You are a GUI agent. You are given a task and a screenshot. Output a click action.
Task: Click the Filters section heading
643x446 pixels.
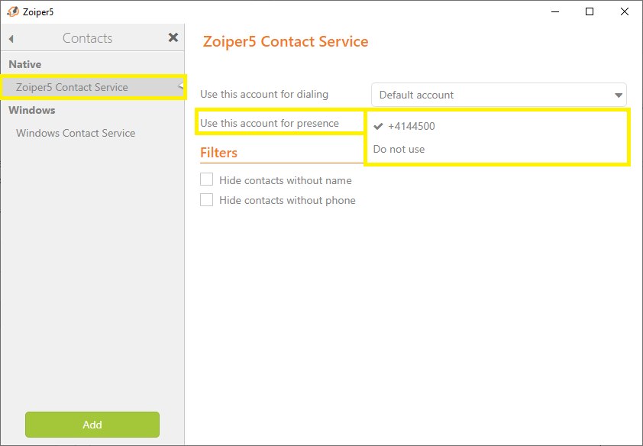point(218,153)
